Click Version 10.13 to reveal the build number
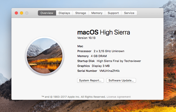 86,38
